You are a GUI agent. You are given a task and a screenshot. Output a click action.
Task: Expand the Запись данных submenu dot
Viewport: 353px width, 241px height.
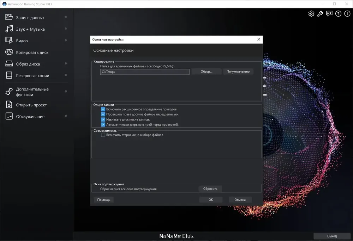66,17
